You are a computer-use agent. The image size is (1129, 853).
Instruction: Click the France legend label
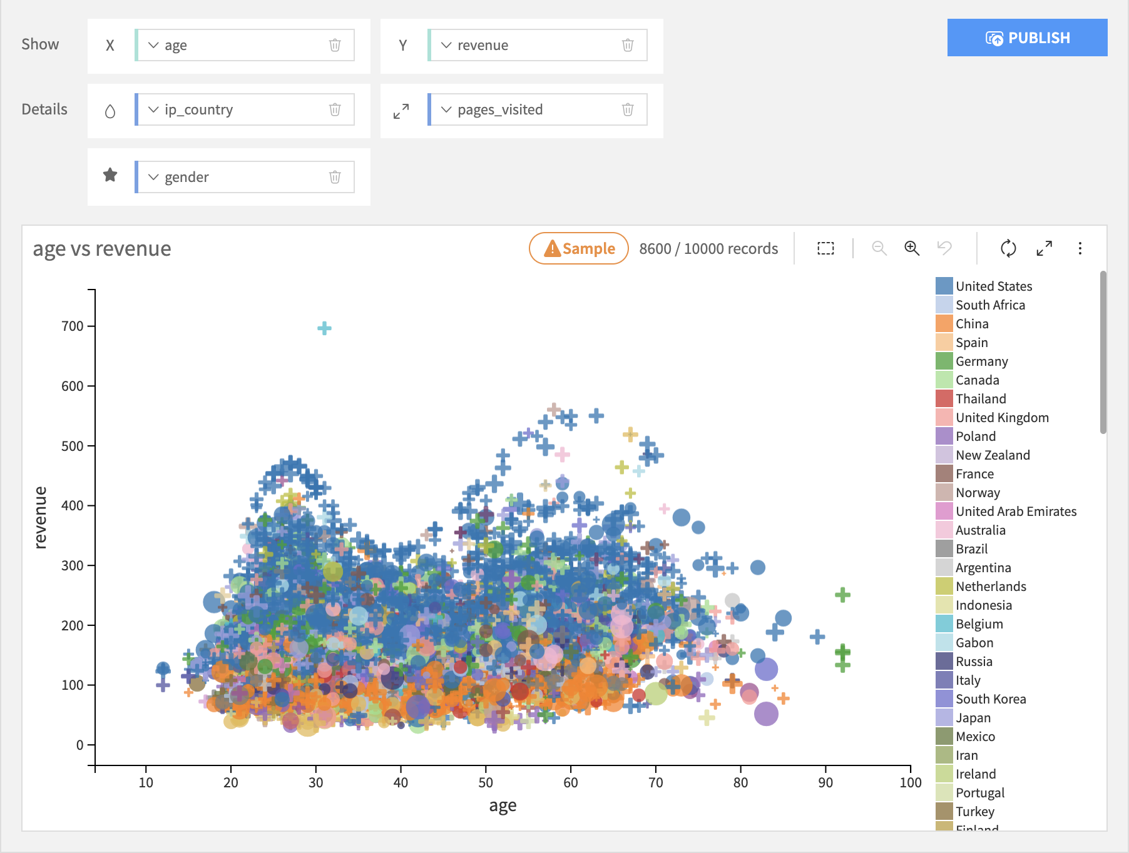click(974, 473)
